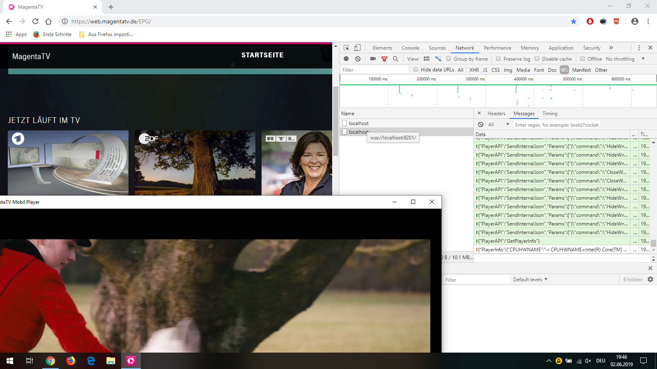Click the inspect element picker icon
657x369 pixels.
coord(346,48)
